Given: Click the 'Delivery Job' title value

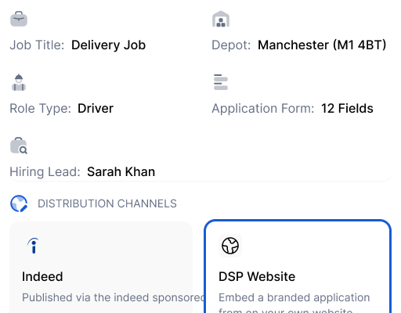Looking at the screenshot, I should click(109, 45).
